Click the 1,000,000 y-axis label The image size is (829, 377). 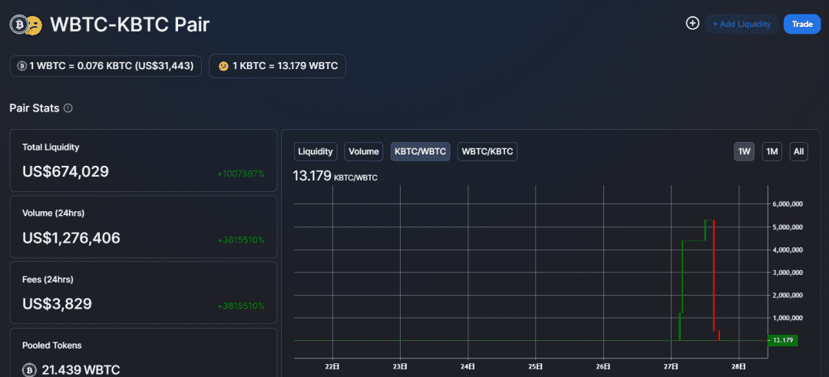click(x=788, y=318)
